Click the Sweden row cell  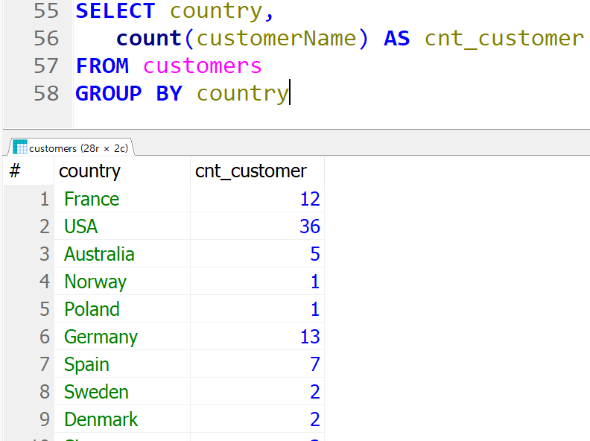pyautogui.click(x=122, y=392)
